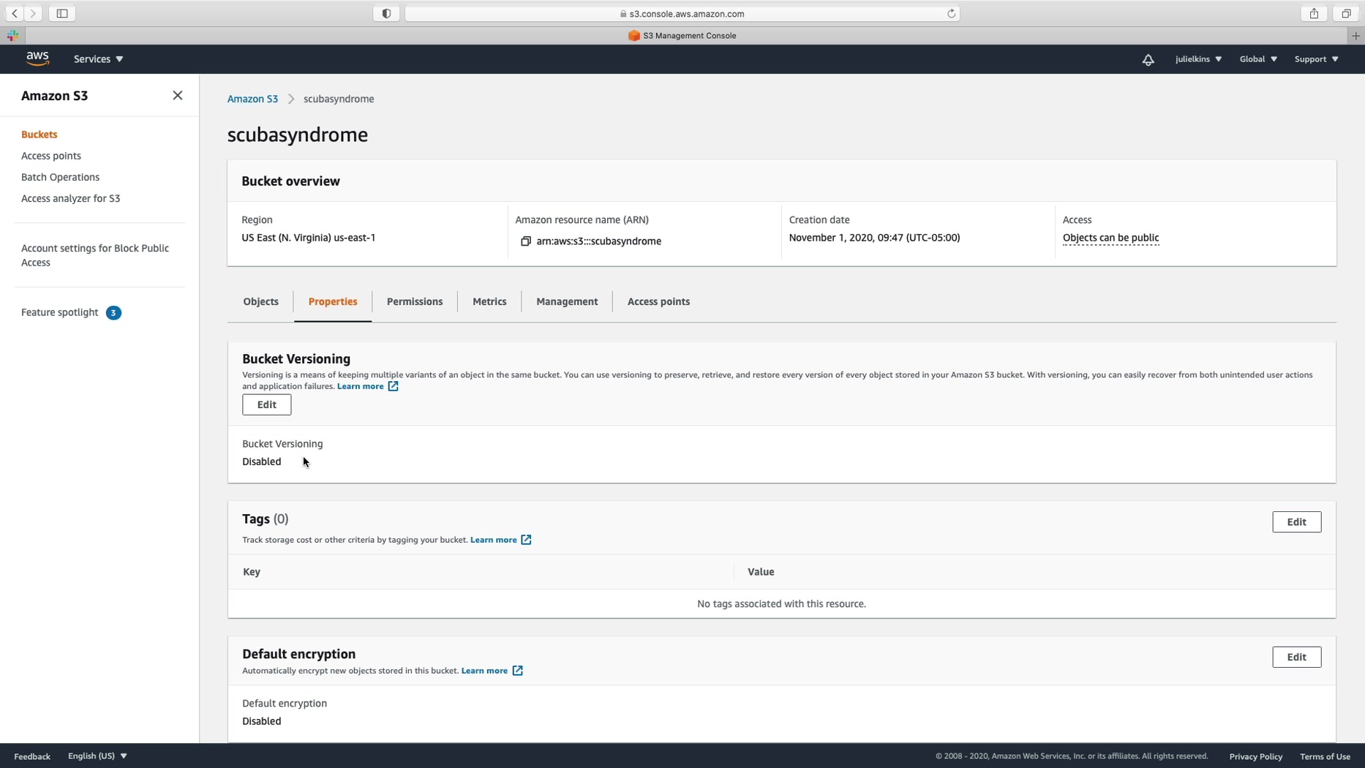
Task: Click Learn more about Tags
Action: [493, 540]
